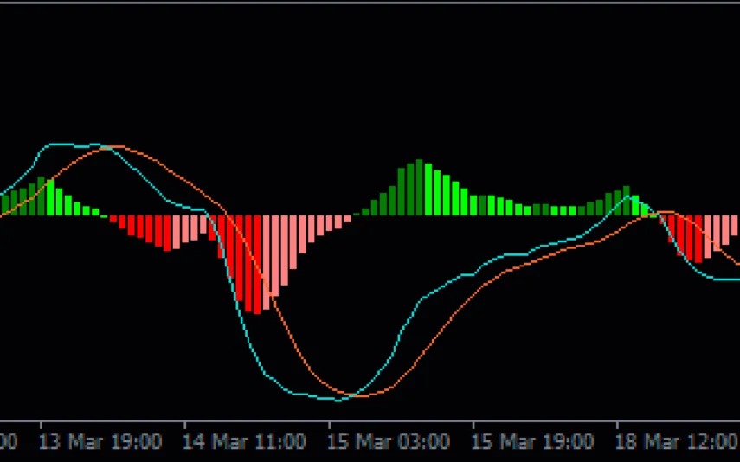Screen dimensions: 740x462
Task: Click the "14 Mar 11:00" time axis label
Action: 245,442
